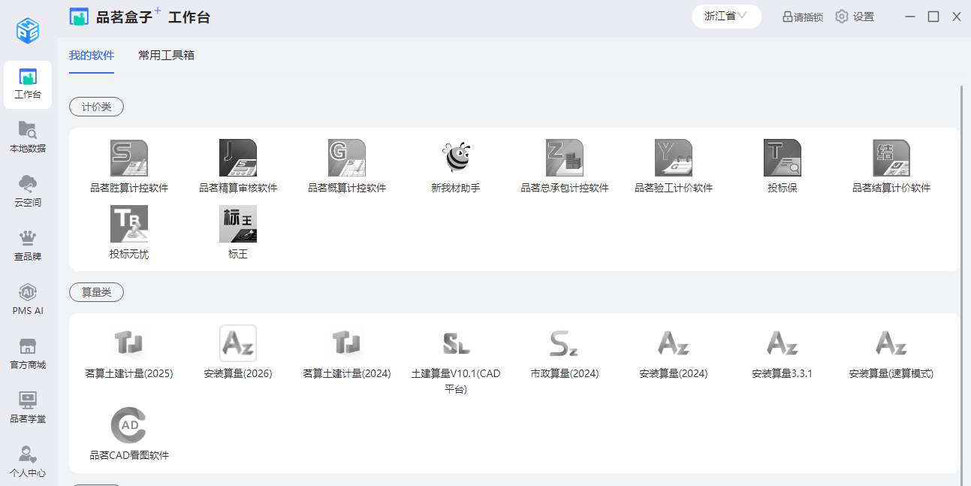Open 官方商城 store in sidebar
The width and height of the screenshot is (971, 486).
pos(28,353)
